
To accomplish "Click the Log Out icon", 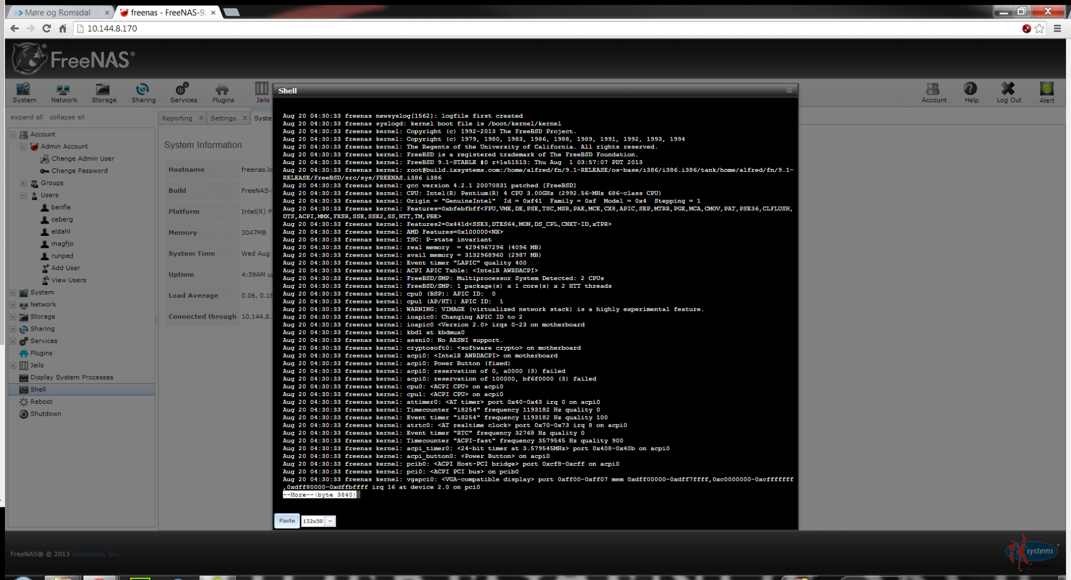I will pos(1009,93).
